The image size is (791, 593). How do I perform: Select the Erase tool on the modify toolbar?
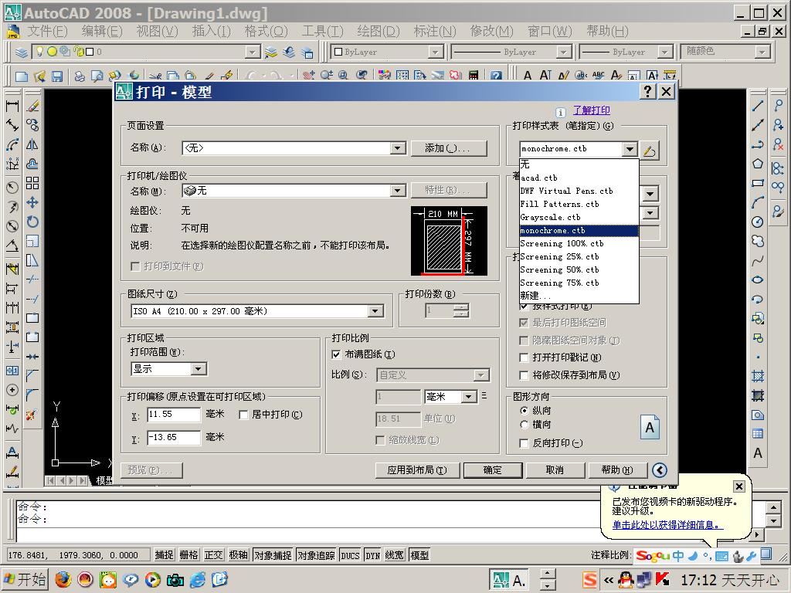coord(32,106)
